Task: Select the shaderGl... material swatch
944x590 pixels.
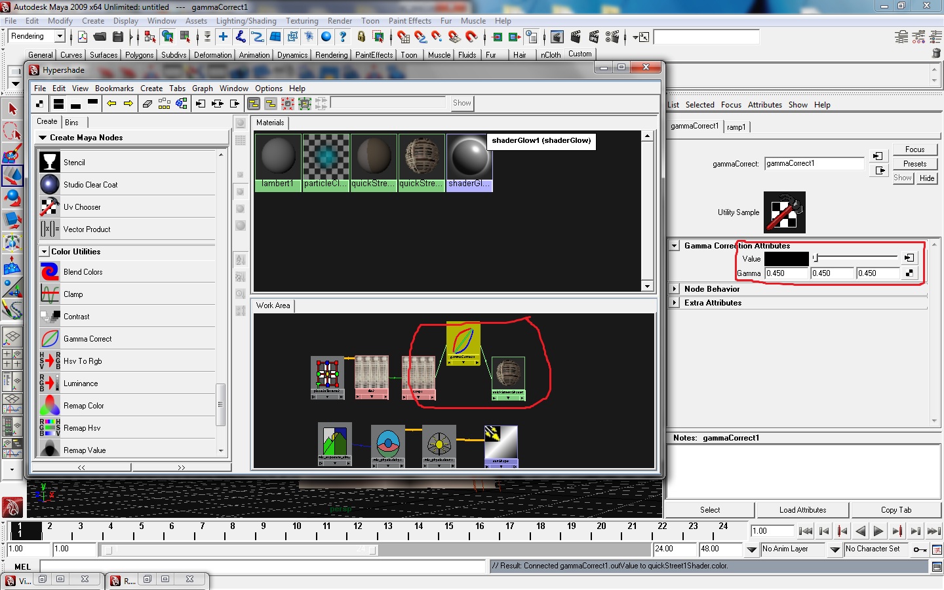Action: coord(469,162)
